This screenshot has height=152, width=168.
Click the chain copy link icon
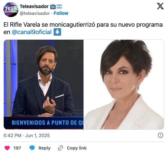point(60,148)
